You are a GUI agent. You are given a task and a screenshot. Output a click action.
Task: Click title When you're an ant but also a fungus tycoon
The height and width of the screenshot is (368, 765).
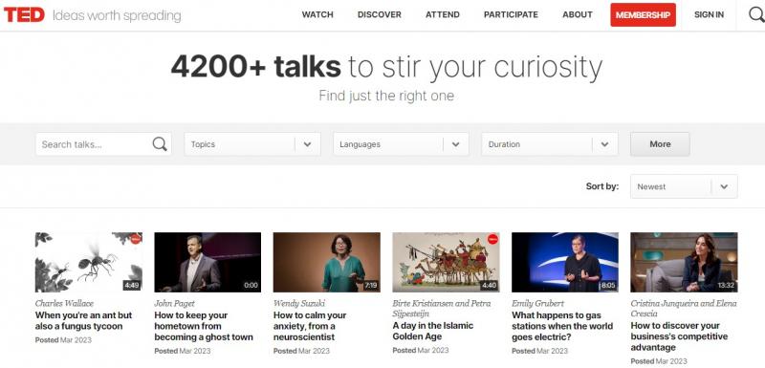[83, 321]
